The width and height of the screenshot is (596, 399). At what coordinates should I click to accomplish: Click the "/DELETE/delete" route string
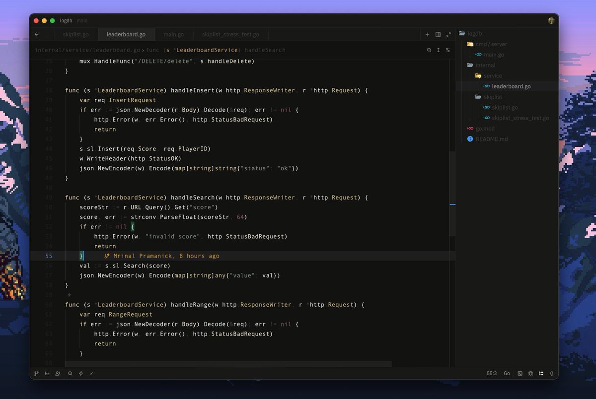[163, 62]
